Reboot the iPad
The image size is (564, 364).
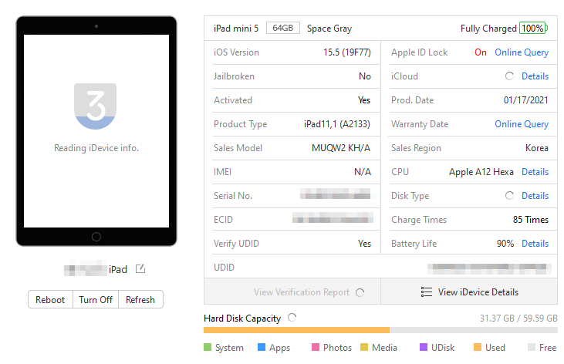click(x=50, y=300)
